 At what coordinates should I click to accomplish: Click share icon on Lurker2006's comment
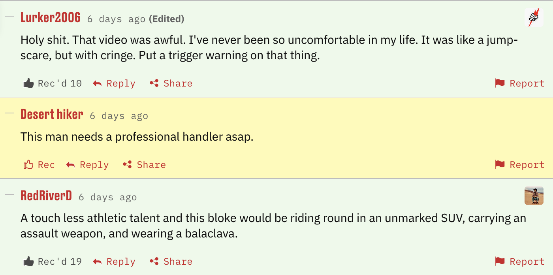154,83
